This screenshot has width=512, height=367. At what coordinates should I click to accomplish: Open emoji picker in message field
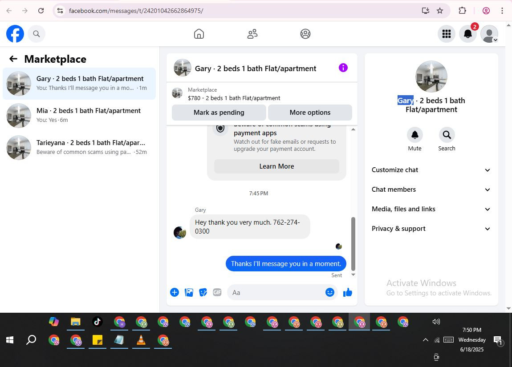tap(330, 292)
